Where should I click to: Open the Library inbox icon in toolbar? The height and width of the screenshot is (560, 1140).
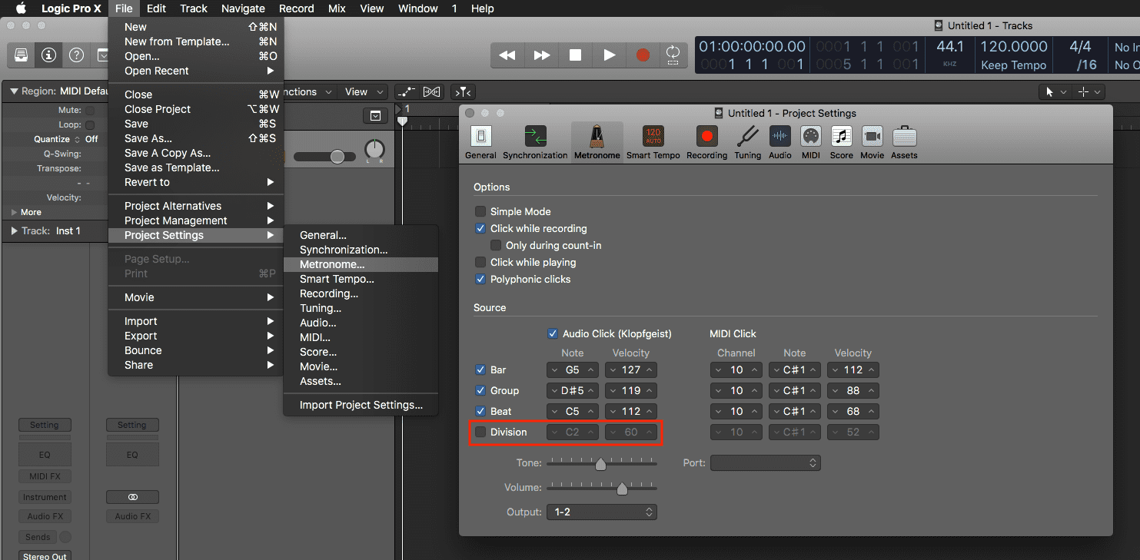(22, 55)
